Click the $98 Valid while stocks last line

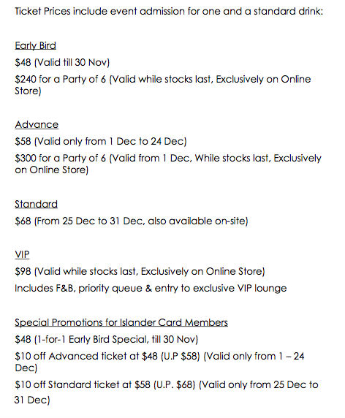[x=140, y=271]
